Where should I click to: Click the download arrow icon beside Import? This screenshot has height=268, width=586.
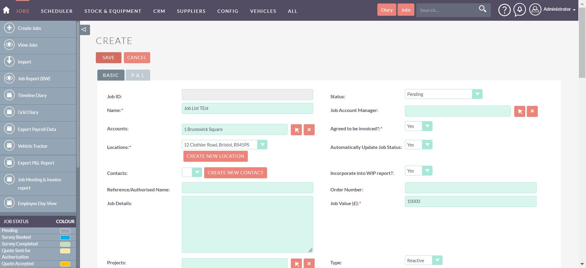(x=9, y=62)
